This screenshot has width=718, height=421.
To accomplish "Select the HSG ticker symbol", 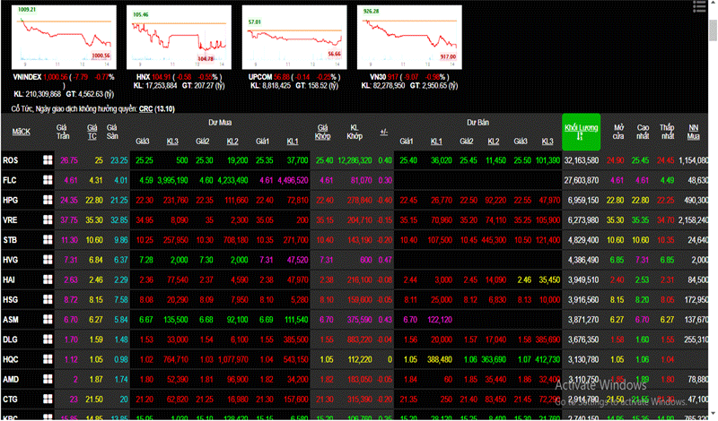I will 10,299.
